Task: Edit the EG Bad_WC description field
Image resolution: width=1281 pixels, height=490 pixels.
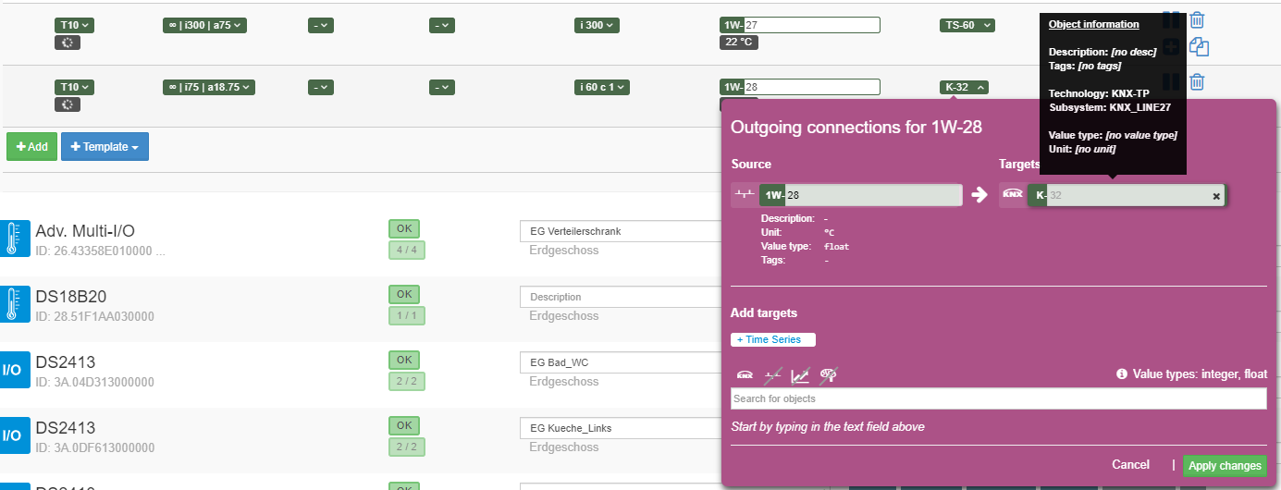Action: click(619, 362)
